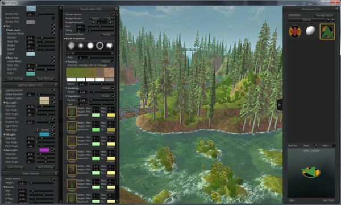Viewport: 341px width, 205px height.
Task: Open the magenta Back Light color swatch
Action: click(x=44, y=150)
